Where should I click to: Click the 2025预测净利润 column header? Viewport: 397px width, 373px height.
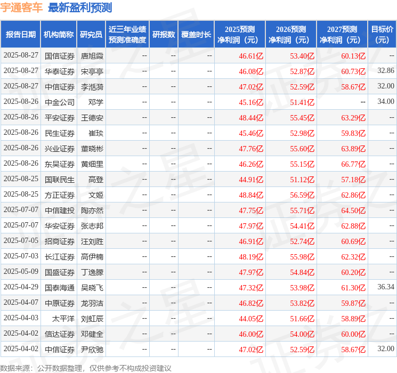(x=240, y=35)
